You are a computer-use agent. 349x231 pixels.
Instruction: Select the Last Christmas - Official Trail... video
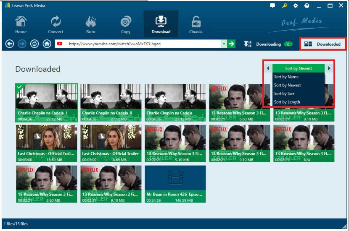tap(47, 143)
